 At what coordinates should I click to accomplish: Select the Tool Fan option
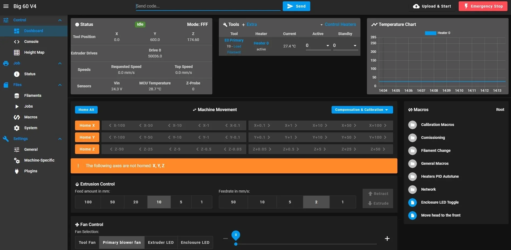[87, 242]
